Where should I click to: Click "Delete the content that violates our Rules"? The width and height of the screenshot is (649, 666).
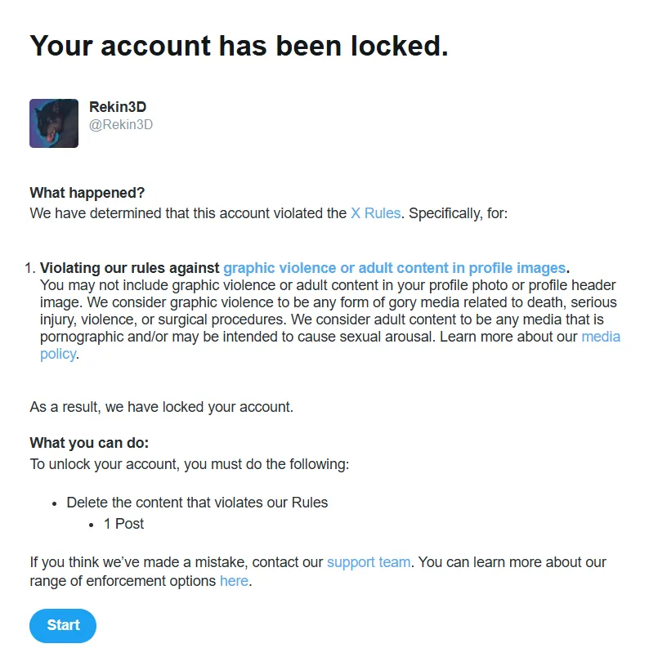[197, 503]
